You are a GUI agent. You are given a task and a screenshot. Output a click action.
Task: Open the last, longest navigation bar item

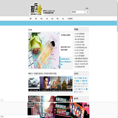click(x=70, y=19)
